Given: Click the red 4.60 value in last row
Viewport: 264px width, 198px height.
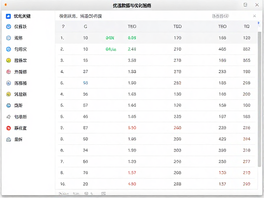Looking at the screenshot, I should [132, 184].
